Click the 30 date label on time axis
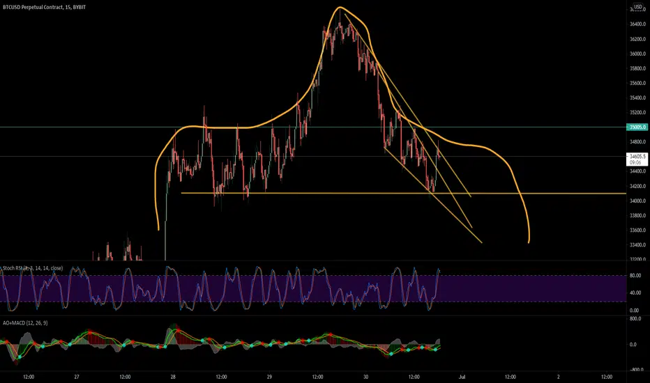The image size is (650, 383). (x=365, y=377)
